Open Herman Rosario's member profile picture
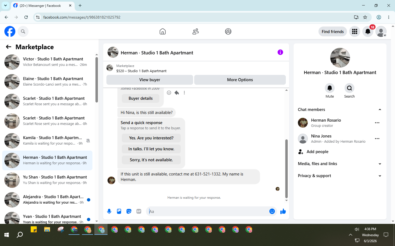 click(x=303, y=123)
